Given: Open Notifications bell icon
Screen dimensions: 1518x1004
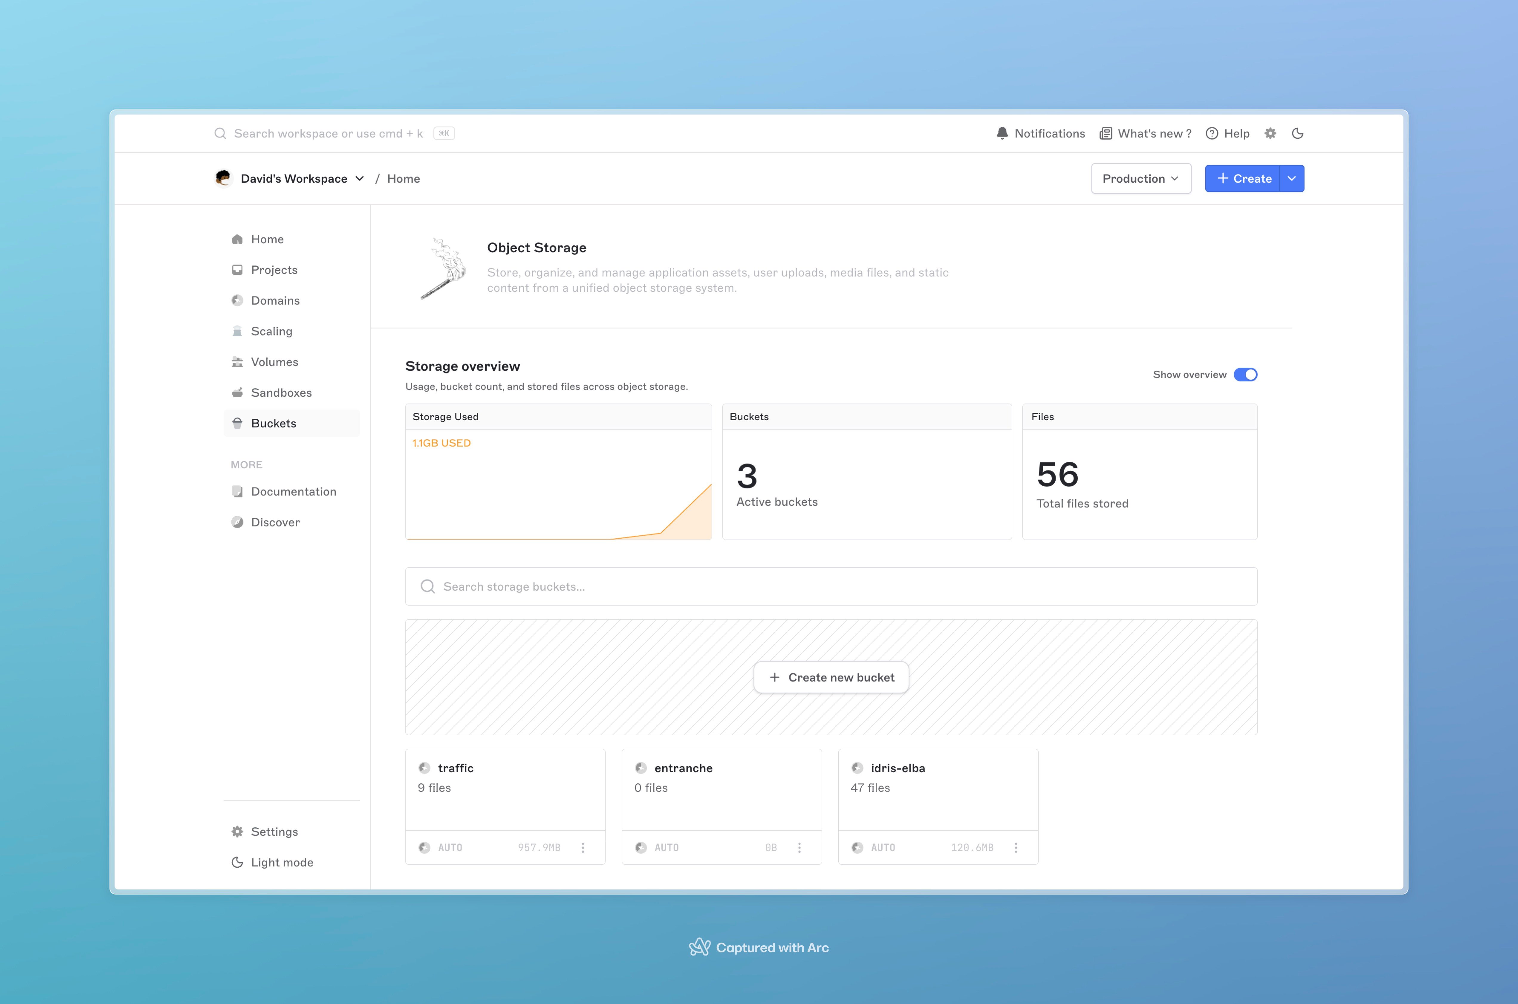Looking at the screenshot, I should [x=1002, y=133].
